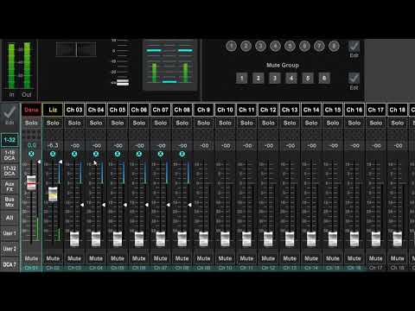This screenshot has width=415, height=311.
Task: Click the cyan X icon on Ch 03
Action: click(x=74, y=154)
